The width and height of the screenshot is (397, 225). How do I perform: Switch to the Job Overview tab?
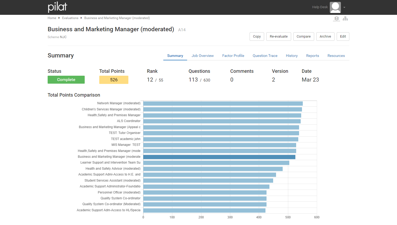click(x=202, y=56)
